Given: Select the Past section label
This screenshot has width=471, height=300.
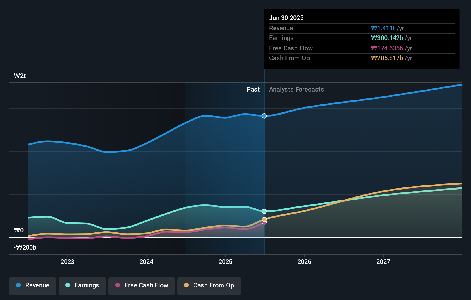Looking at the screenshot, I should tap(253, 89).
